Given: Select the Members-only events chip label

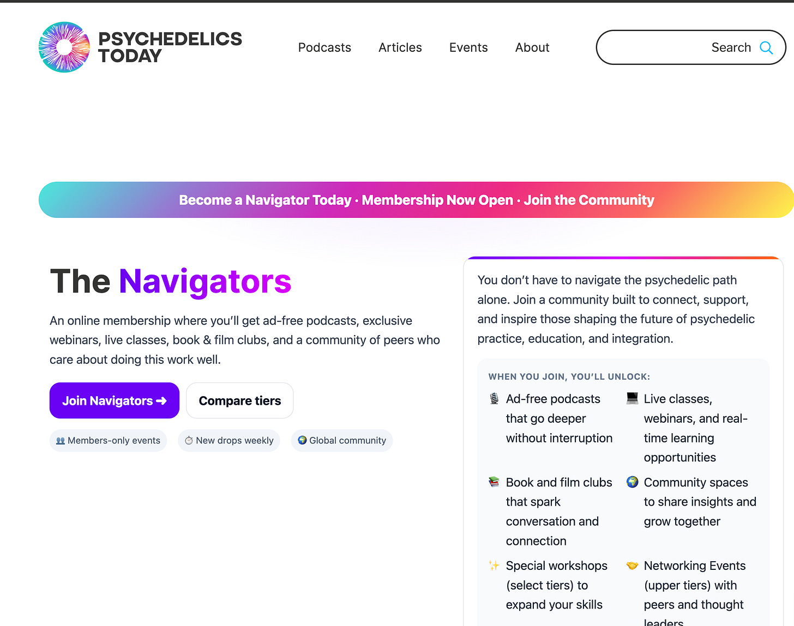Looking at the screenshot, I should coord(114,440).
